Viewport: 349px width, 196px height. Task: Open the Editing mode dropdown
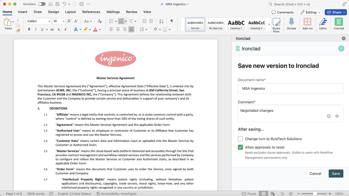(311, 12)
